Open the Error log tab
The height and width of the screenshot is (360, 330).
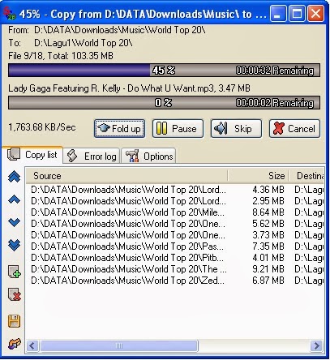92,156
